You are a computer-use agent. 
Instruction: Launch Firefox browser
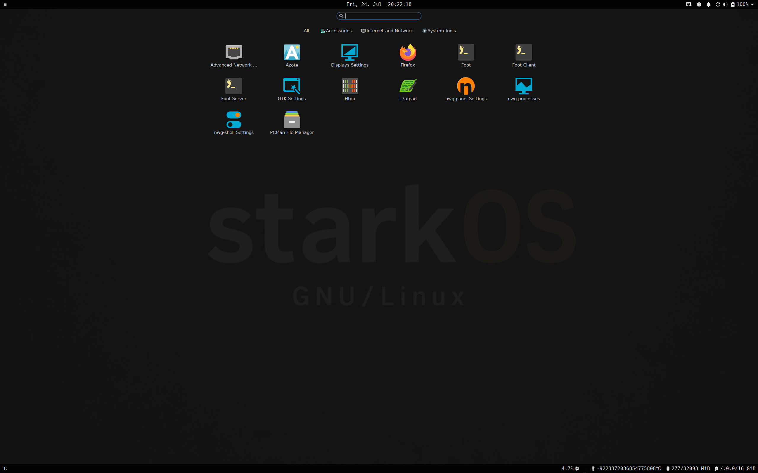(x=407, y=56)
